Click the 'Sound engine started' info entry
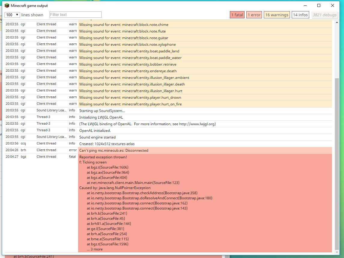Screen dimensions: 344x258 97,137
